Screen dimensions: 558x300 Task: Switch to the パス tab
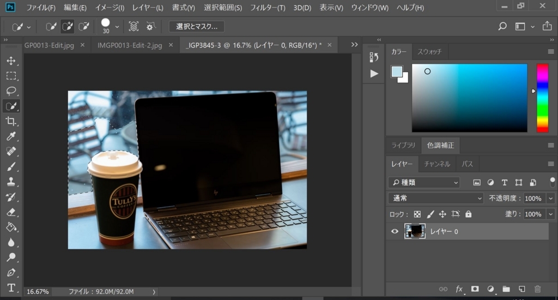click(467, 164)
